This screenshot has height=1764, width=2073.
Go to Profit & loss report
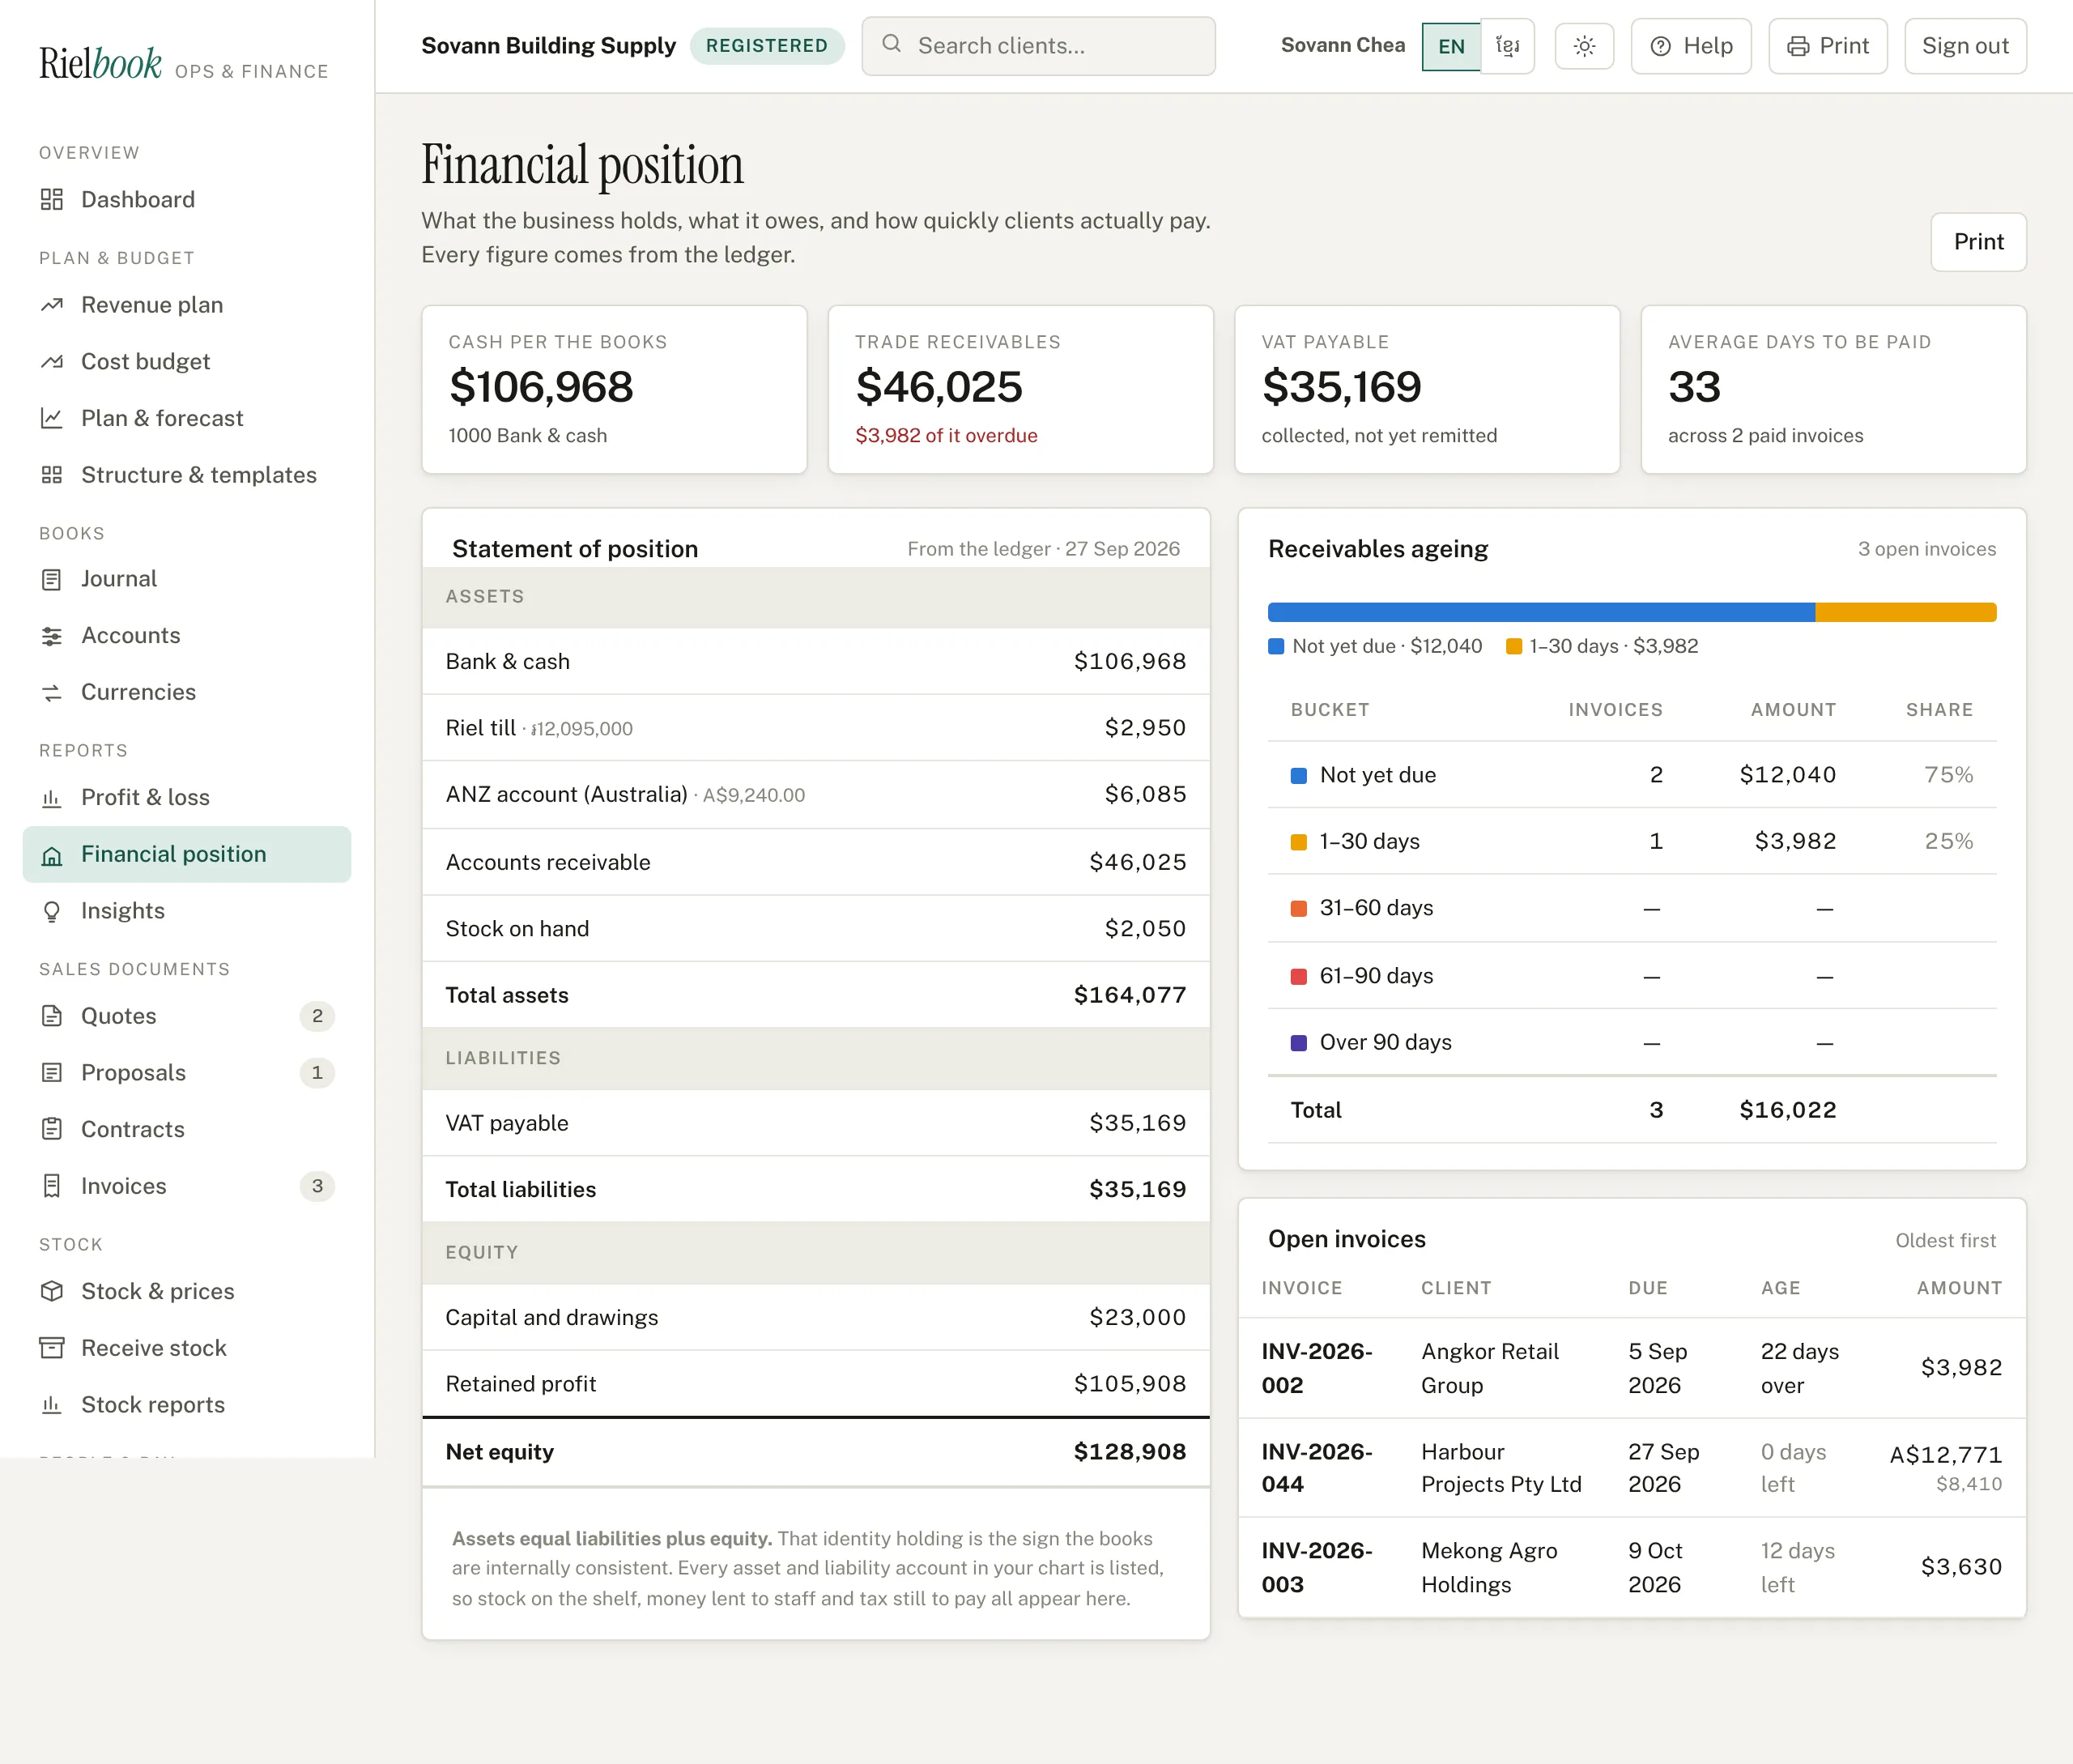click(187, 797)
